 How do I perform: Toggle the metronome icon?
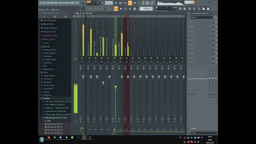tap(116, 3)
